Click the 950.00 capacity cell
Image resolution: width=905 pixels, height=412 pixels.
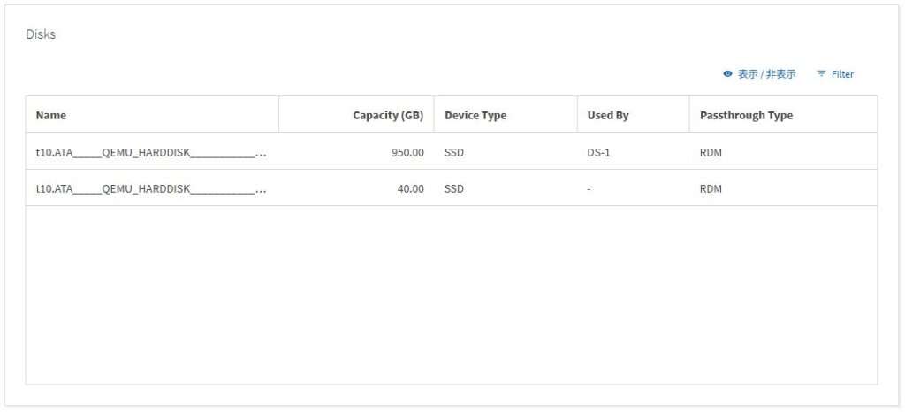407,153
